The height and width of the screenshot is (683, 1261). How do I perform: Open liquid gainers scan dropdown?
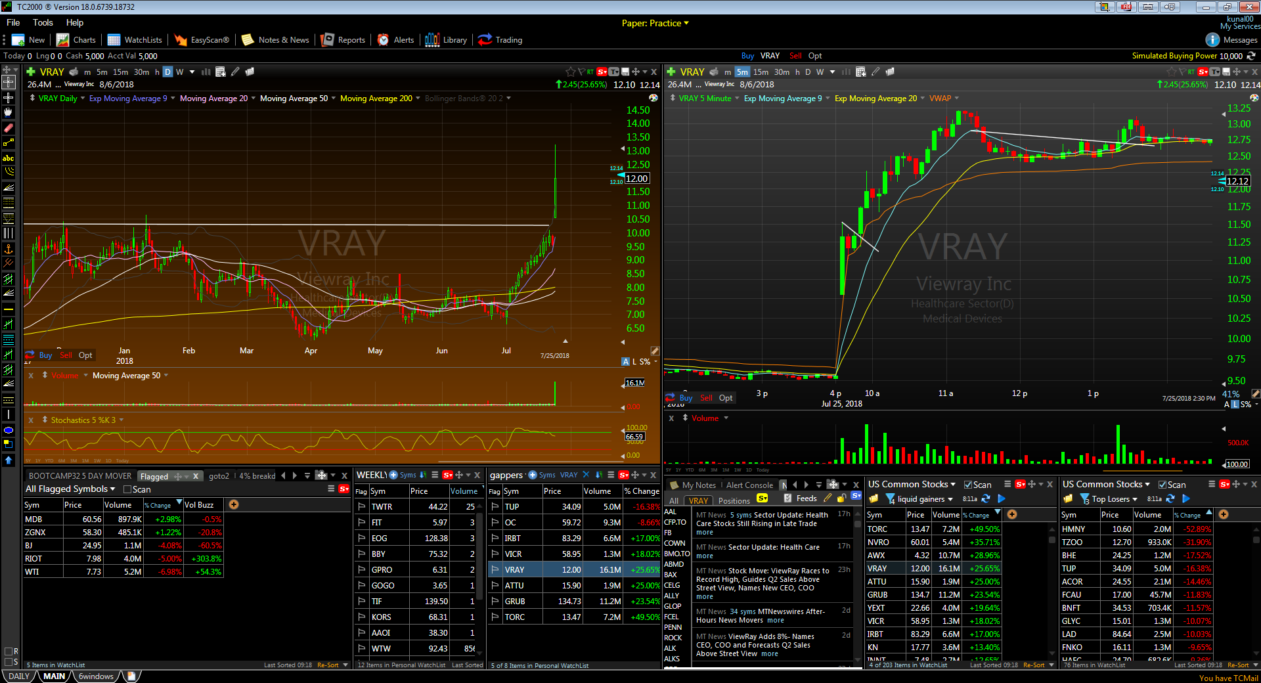pos(950,499)
